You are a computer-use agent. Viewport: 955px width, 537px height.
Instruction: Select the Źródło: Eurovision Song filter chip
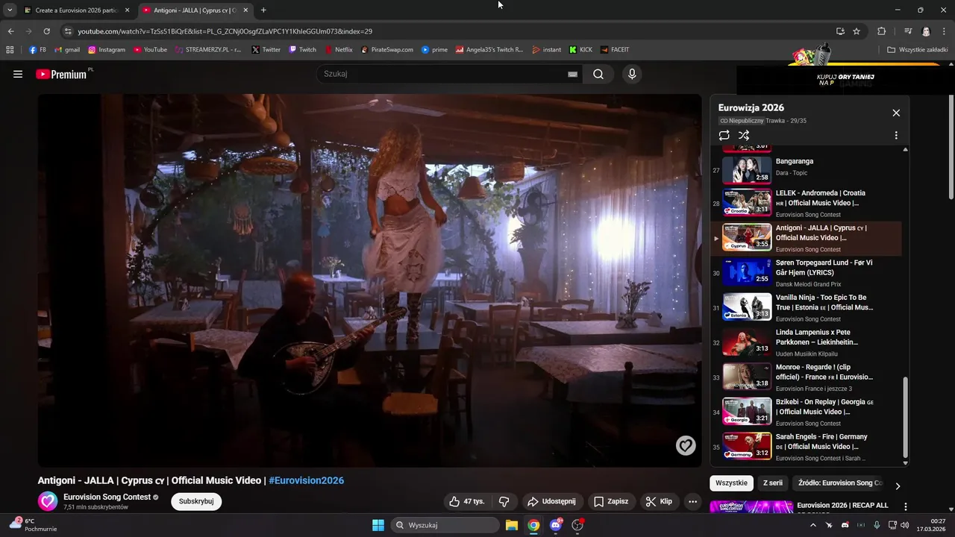tap(840, 483)
